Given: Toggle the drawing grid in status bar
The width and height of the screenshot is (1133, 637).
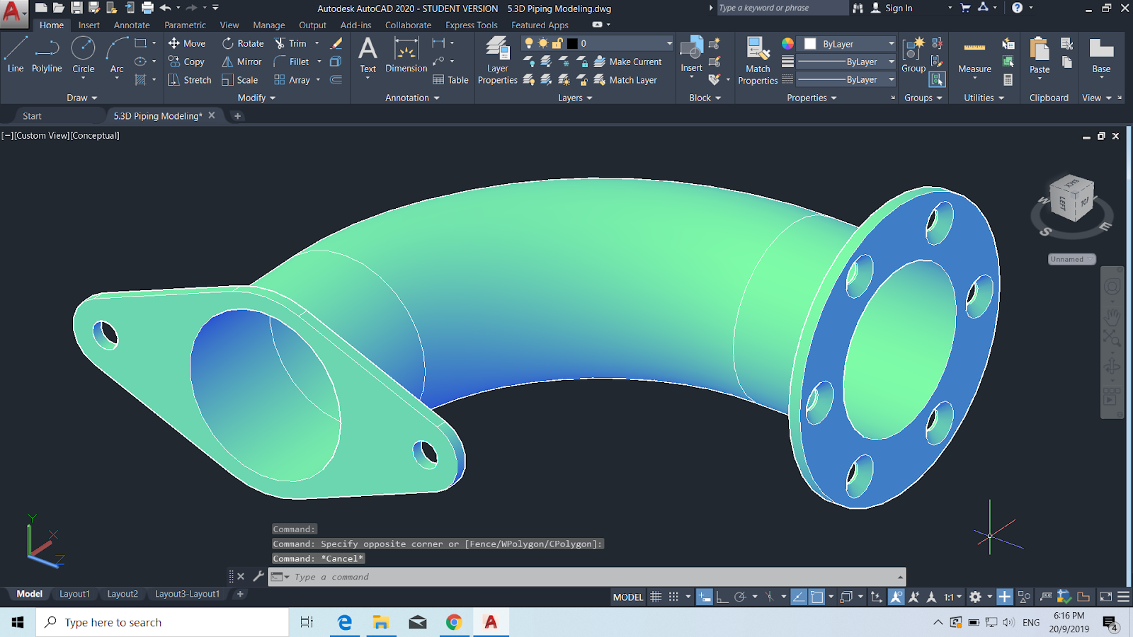Looking at the screenshot, I should coord(657,597).
